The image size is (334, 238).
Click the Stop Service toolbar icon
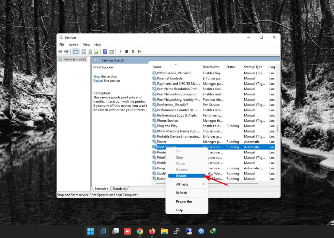(127, 51)
